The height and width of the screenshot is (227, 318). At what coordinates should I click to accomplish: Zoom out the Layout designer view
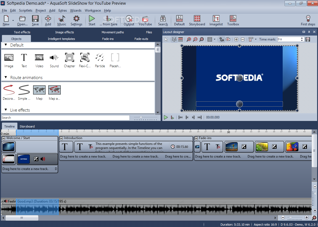[x=195, y=39]
